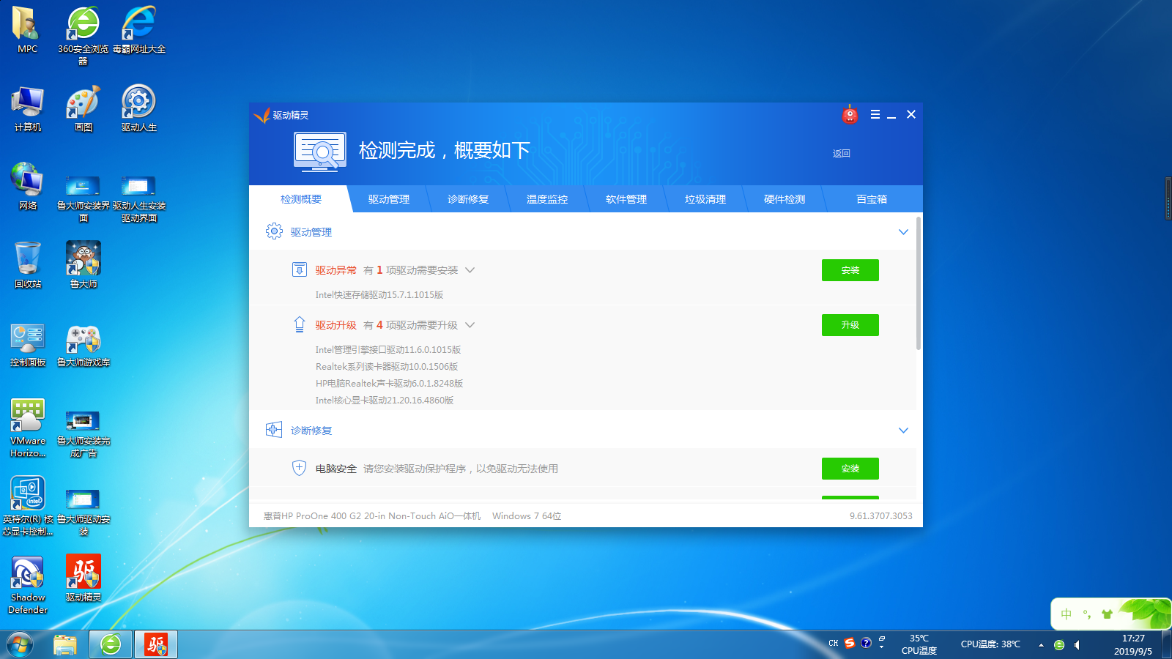Image resolution: width=1172 pixels, height=659 pixels.
Task: Click Intel快速存储驱动15.7.1.1015版 entry
Action: tap(379, 295)
